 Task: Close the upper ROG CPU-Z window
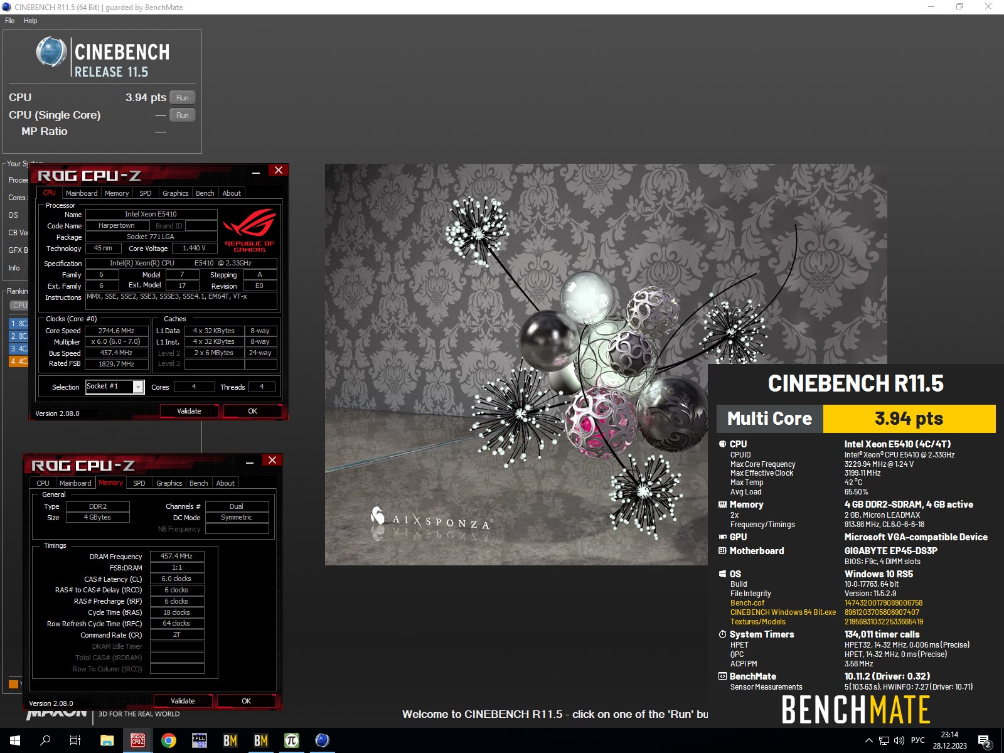[279, 170]
